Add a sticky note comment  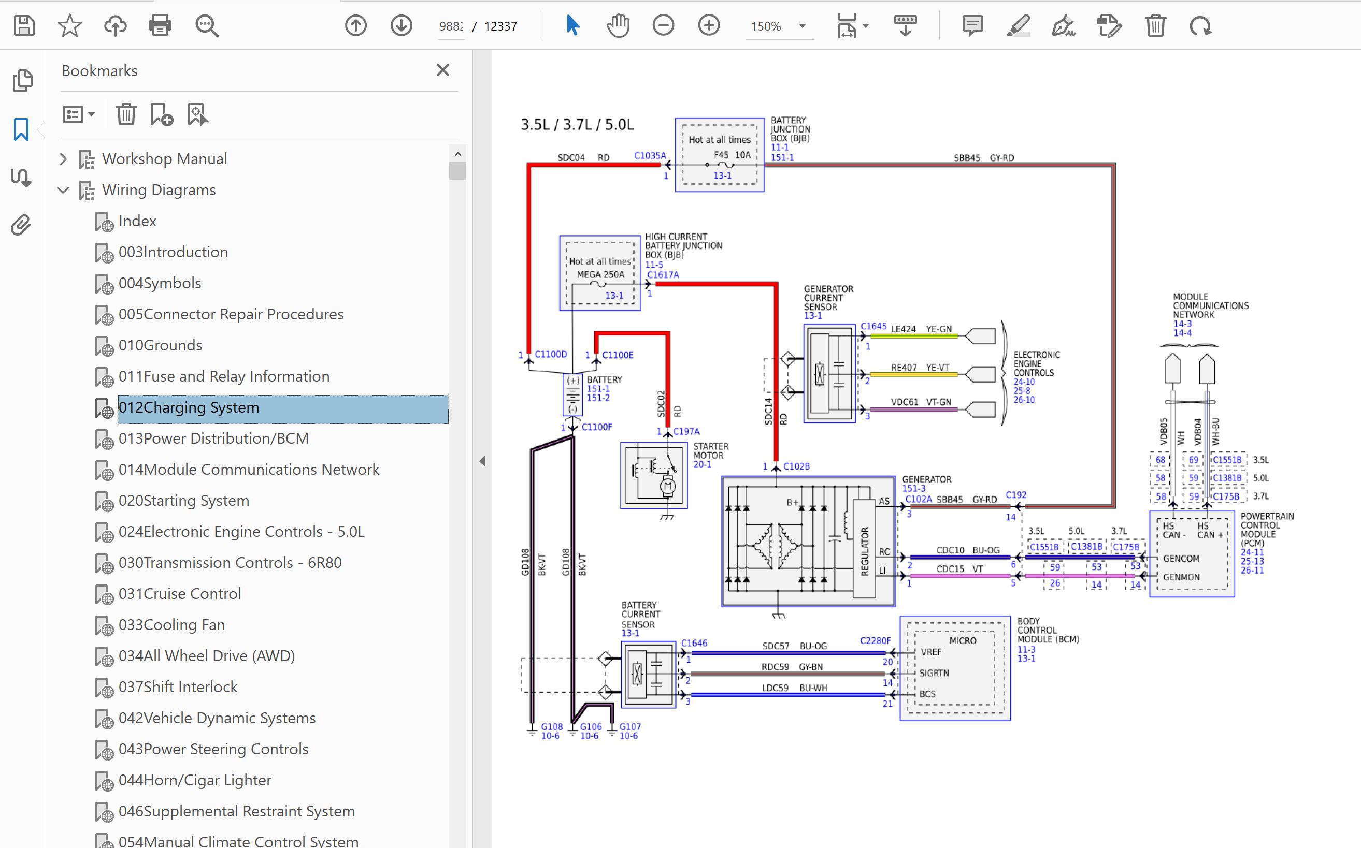[972, 26]
